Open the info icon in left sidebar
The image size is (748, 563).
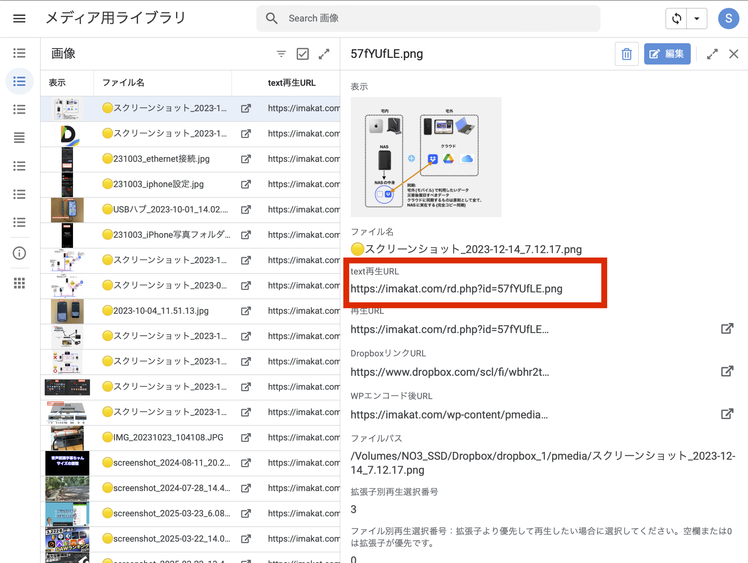coord(19,253)
